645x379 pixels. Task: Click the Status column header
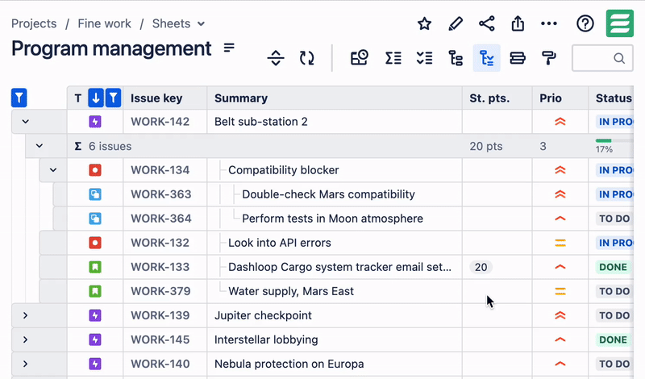614,98
